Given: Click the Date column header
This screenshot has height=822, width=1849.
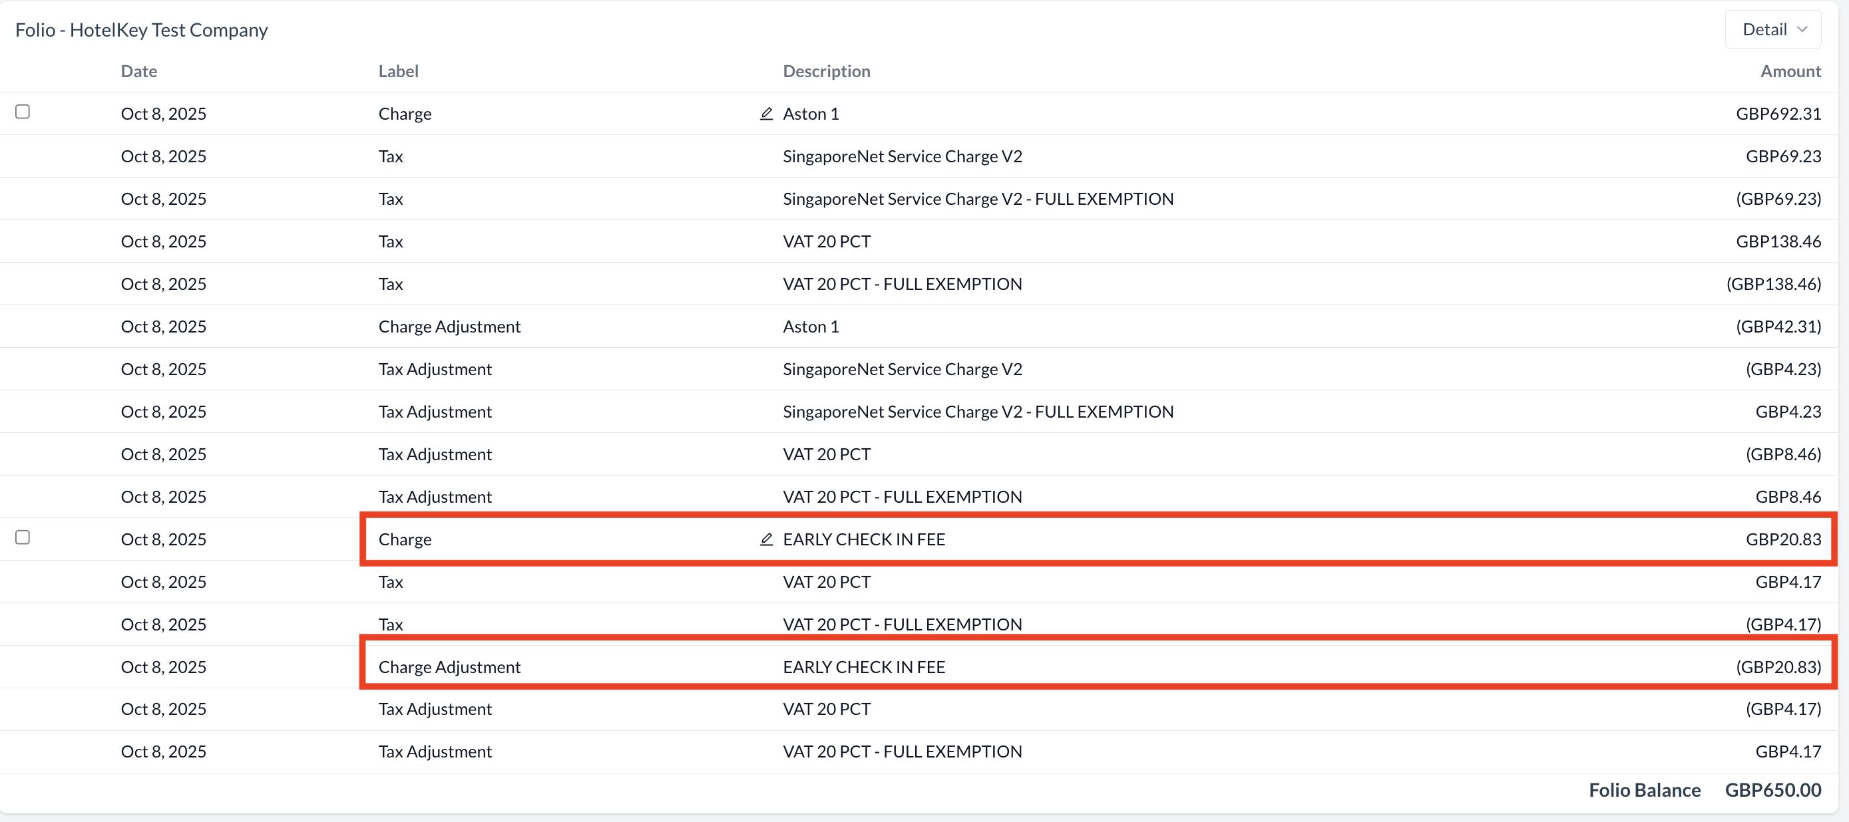Looking at the screenshot, I should [x=138, y=71].
